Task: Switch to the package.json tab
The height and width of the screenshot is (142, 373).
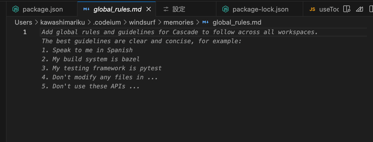Action: click(43, 10)
